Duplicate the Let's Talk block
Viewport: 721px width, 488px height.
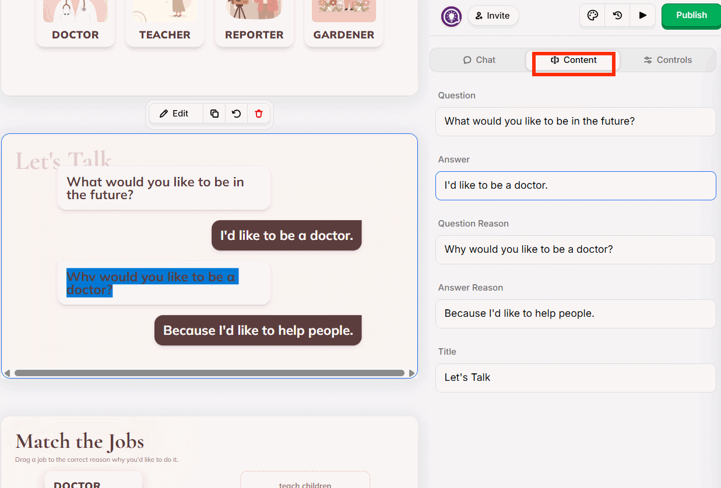(214, 113)
